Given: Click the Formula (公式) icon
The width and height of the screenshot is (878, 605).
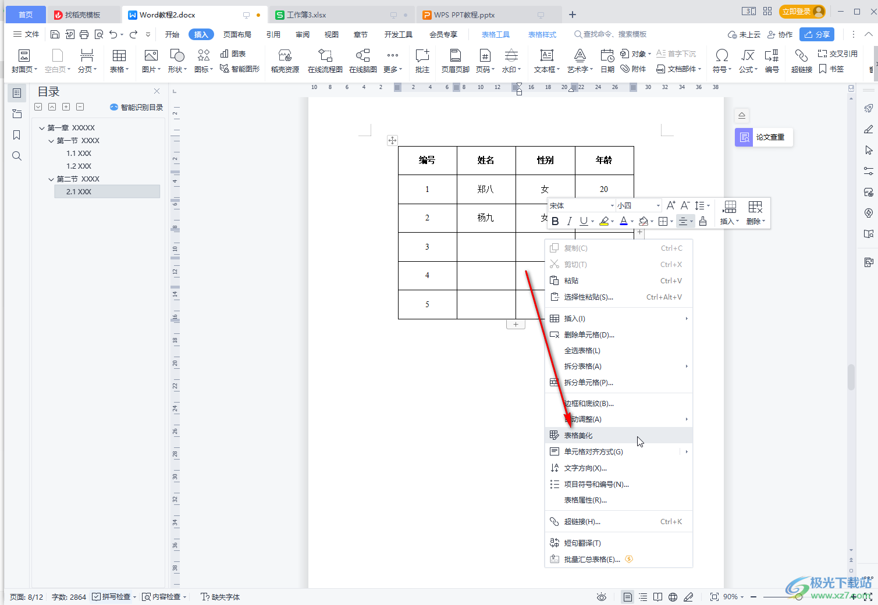Looking at the screenshot, I should 748,61.
